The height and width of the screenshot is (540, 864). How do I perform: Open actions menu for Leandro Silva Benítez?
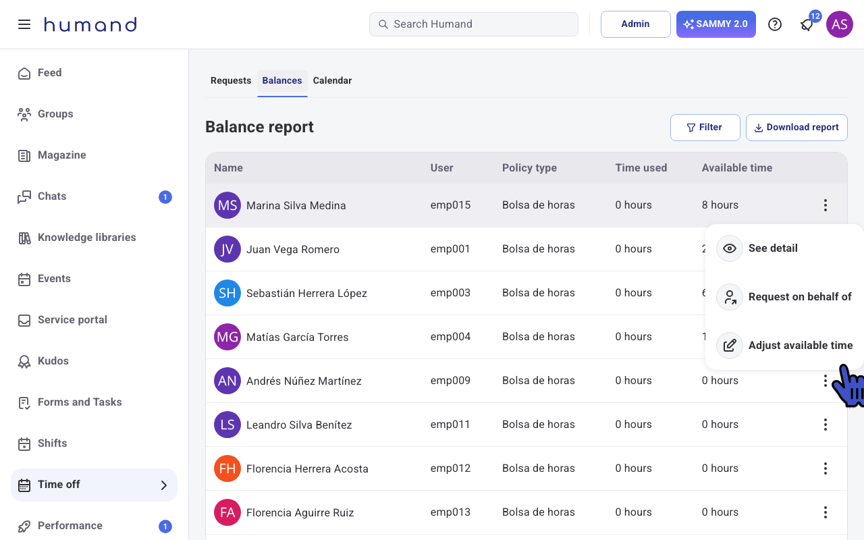pyautogui.click(x=825, y=425)
